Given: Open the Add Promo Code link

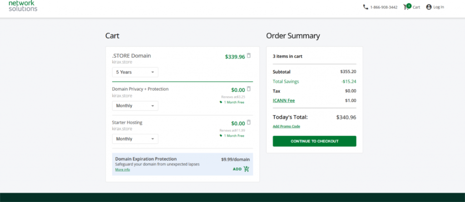Looking at the screenshot, I should click(x=287, y=126).
